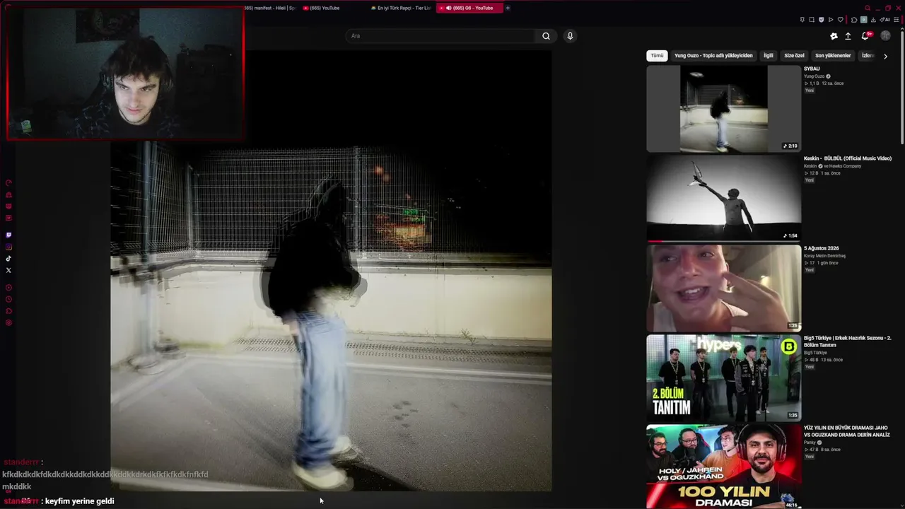Switch to En İyi Türk Rapçi tab
Image resolution: width=905 pixels, height=509 pixels.
401,8
